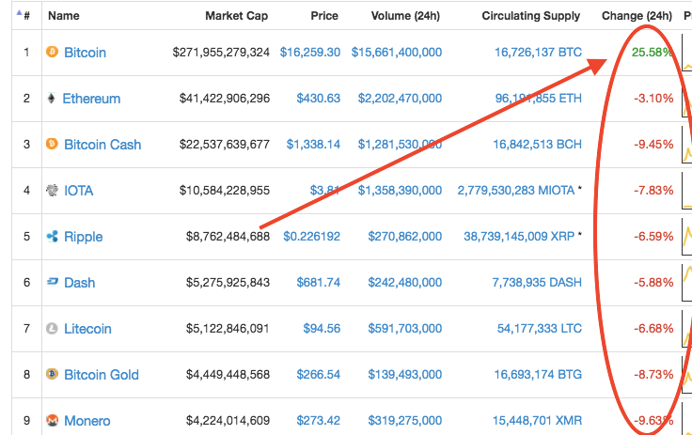Open the Bitcoin Gold coin page

pos(102,375)
